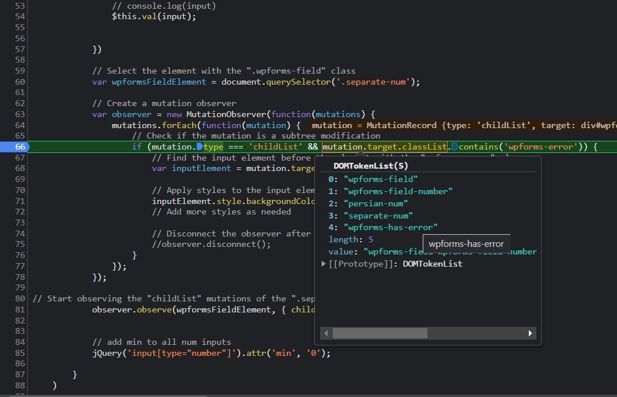The height and width of the screenshot is (397, 617).
Task: Click 'console.log(input)' comment on line 53
Action: [164, 6]
